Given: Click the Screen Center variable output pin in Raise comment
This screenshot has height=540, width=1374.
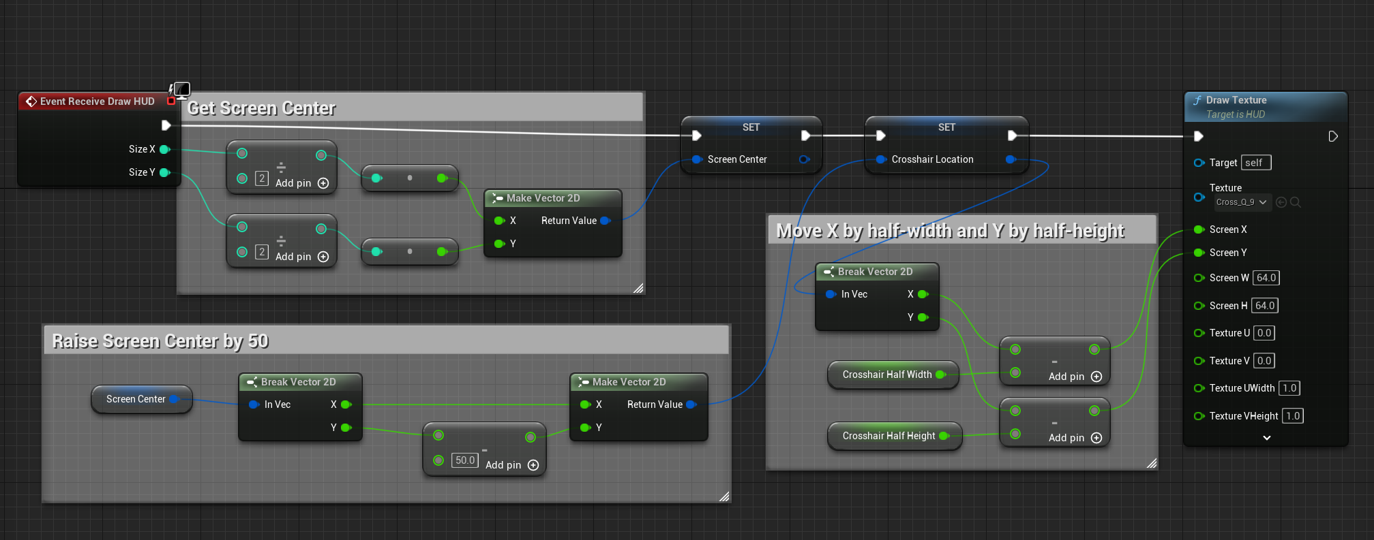Looking at the screenshot, I should (x=174, y=399).
